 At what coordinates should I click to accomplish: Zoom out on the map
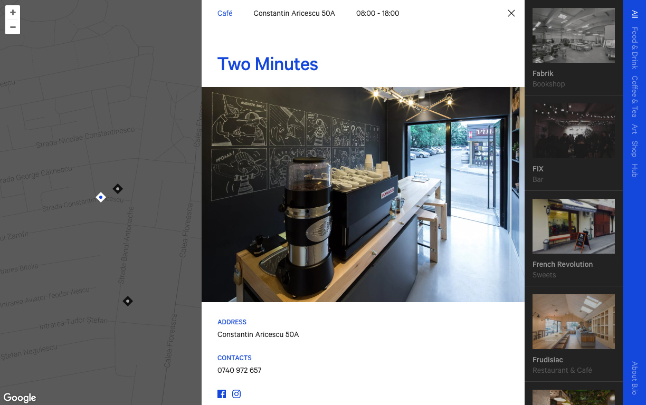tap(13, 27)
